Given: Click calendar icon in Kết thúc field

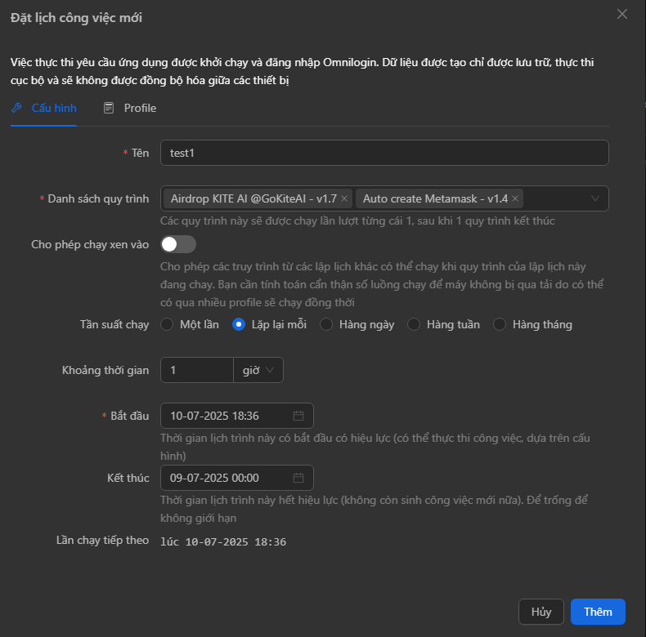Looking at the screenshot, I should pos(298,478).
